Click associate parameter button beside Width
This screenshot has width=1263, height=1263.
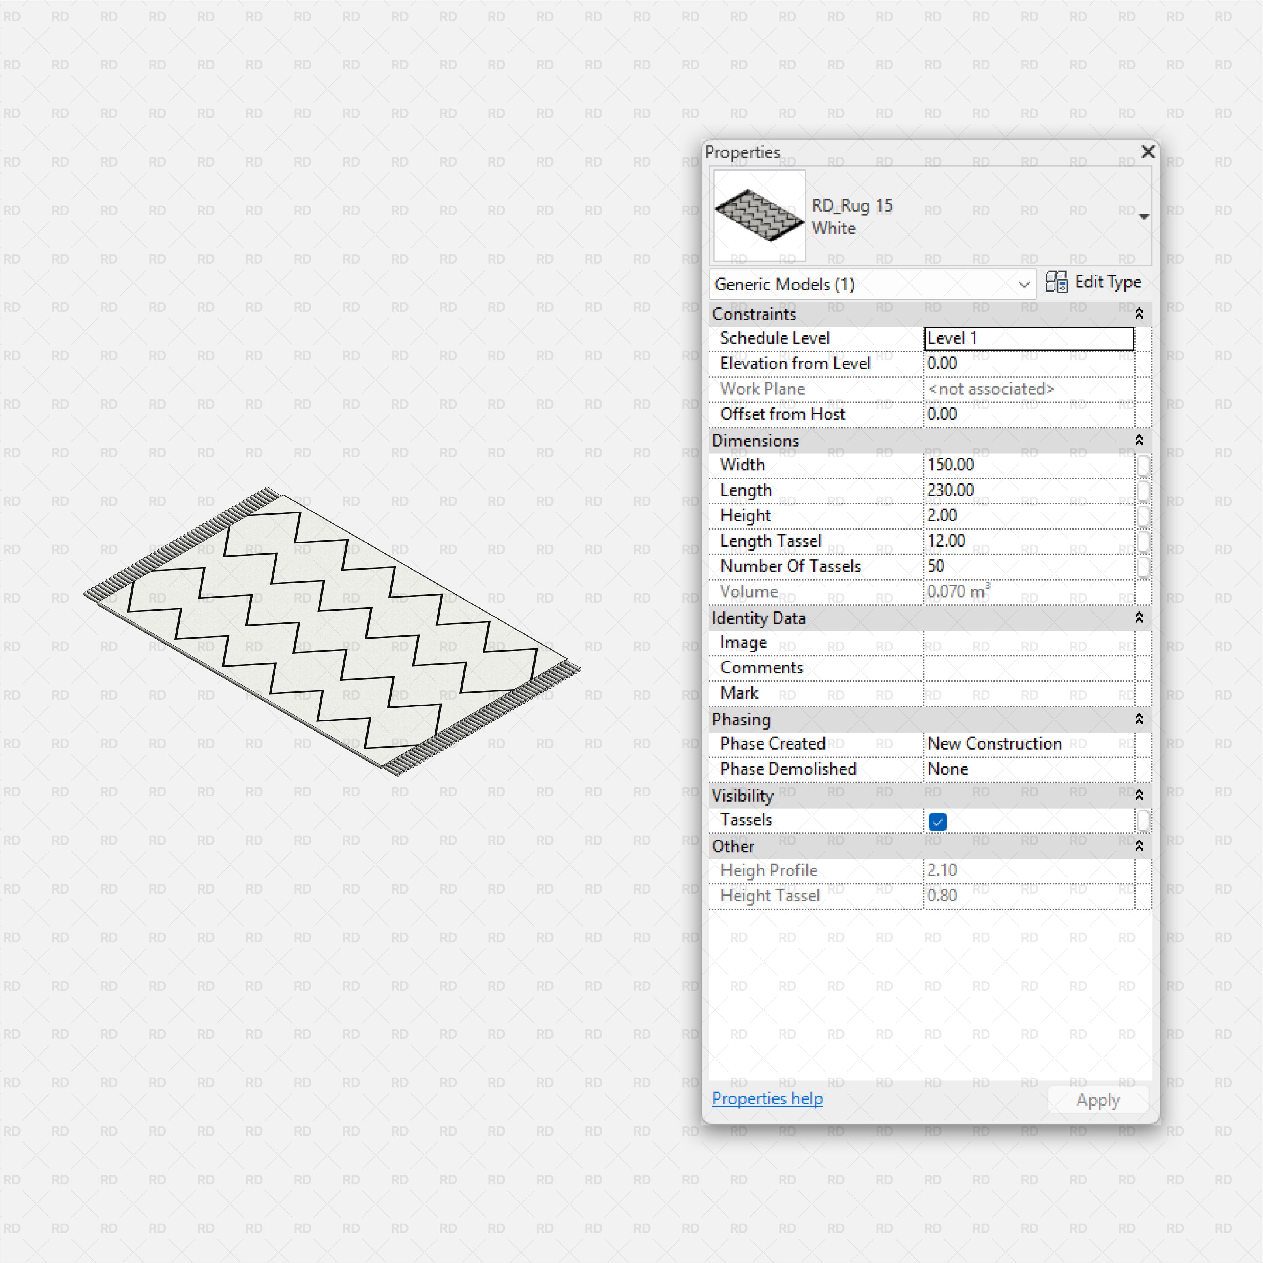tap(1143, 465)
